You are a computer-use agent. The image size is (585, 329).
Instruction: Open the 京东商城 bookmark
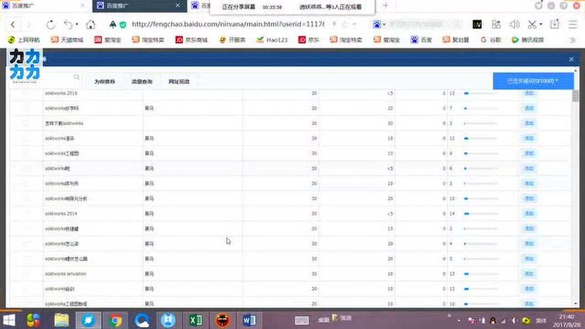point(191,40)
